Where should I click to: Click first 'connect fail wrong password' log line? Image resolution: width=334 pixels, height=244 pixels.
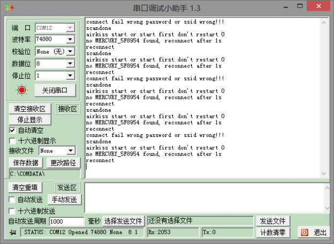click(155, 22)
